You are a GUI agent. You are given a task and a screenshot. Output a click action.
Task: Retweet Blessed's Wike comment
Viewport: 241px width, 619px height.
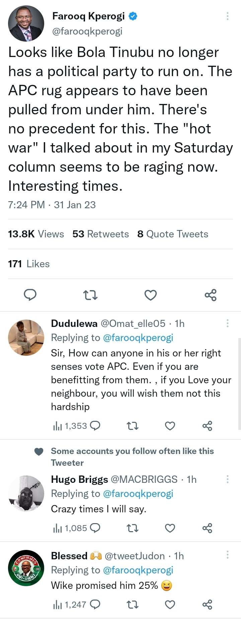click(133, 605)
